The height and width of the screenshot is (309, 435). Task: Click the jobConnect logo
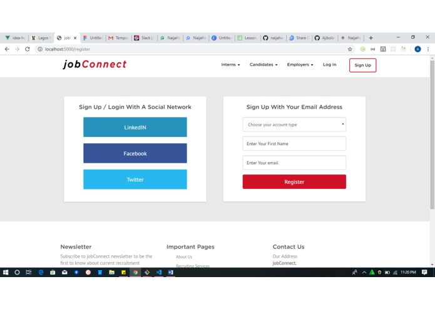click(95, 64)
